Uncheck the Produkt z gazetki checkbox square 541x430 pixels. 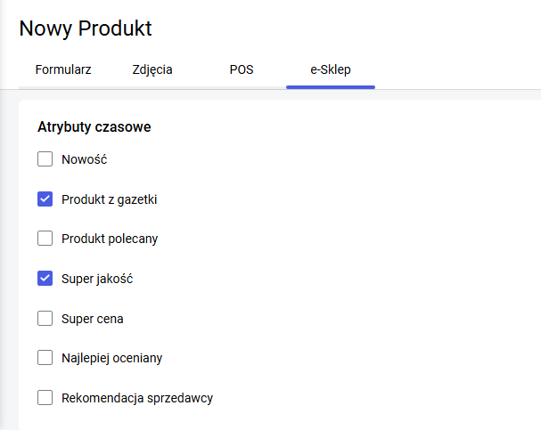point(45,199)
